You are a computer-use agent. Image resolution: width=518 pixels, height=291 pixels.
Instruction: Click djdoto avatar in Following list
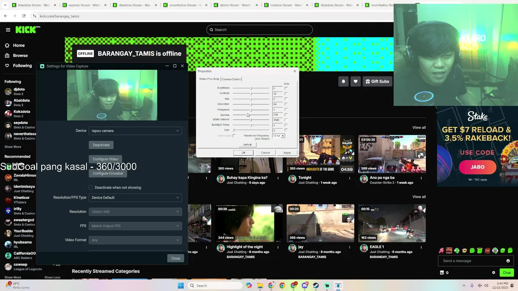click(x=8, y=92)
